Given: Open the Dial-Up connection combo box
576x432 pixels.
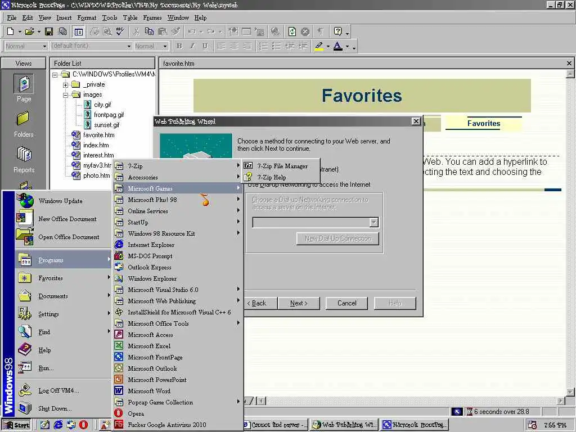Looking at the screenshot, I should point(316,222).
